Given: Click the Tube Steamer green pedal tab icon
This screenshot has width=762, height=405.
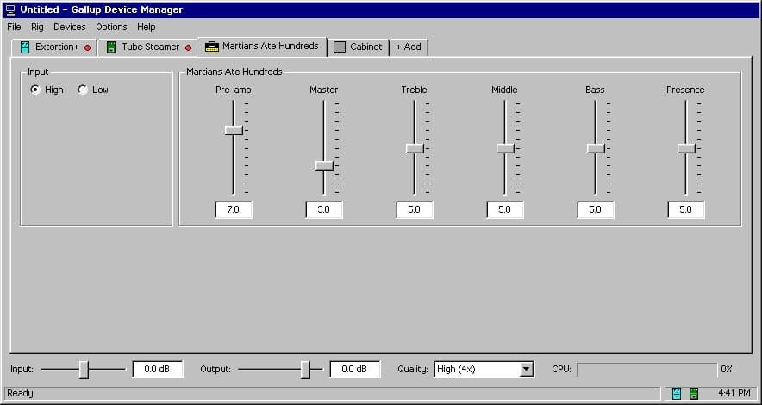Looking at the screenshot, I should tap(111, 47).
